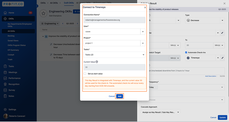Image resolution: width=229 pixels, height=122 pixels.
Task: Close the Edit Key Result panel
Action: [x=224, y=3]
